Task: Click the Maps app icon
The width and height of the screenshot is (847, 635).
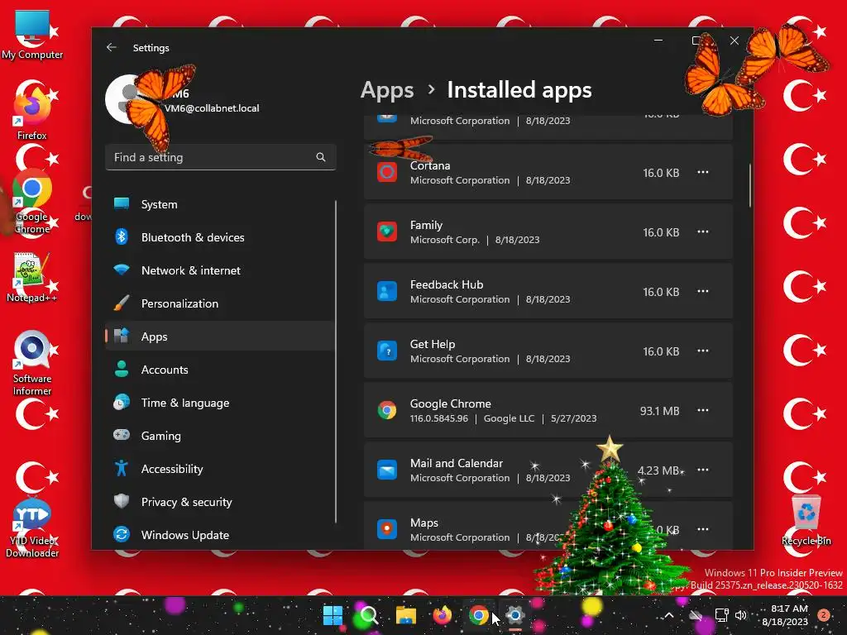Action: pyautogui.click(x=387, y=529)
